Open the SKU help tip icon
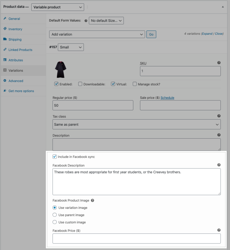230x250 pixels. 219,63
